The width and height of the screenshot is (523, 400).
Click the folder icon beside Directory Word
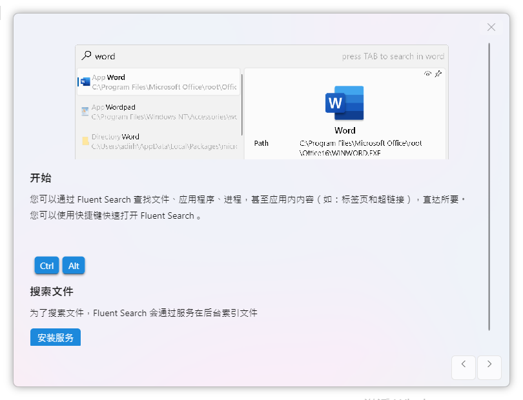click(x=85, y=141)
